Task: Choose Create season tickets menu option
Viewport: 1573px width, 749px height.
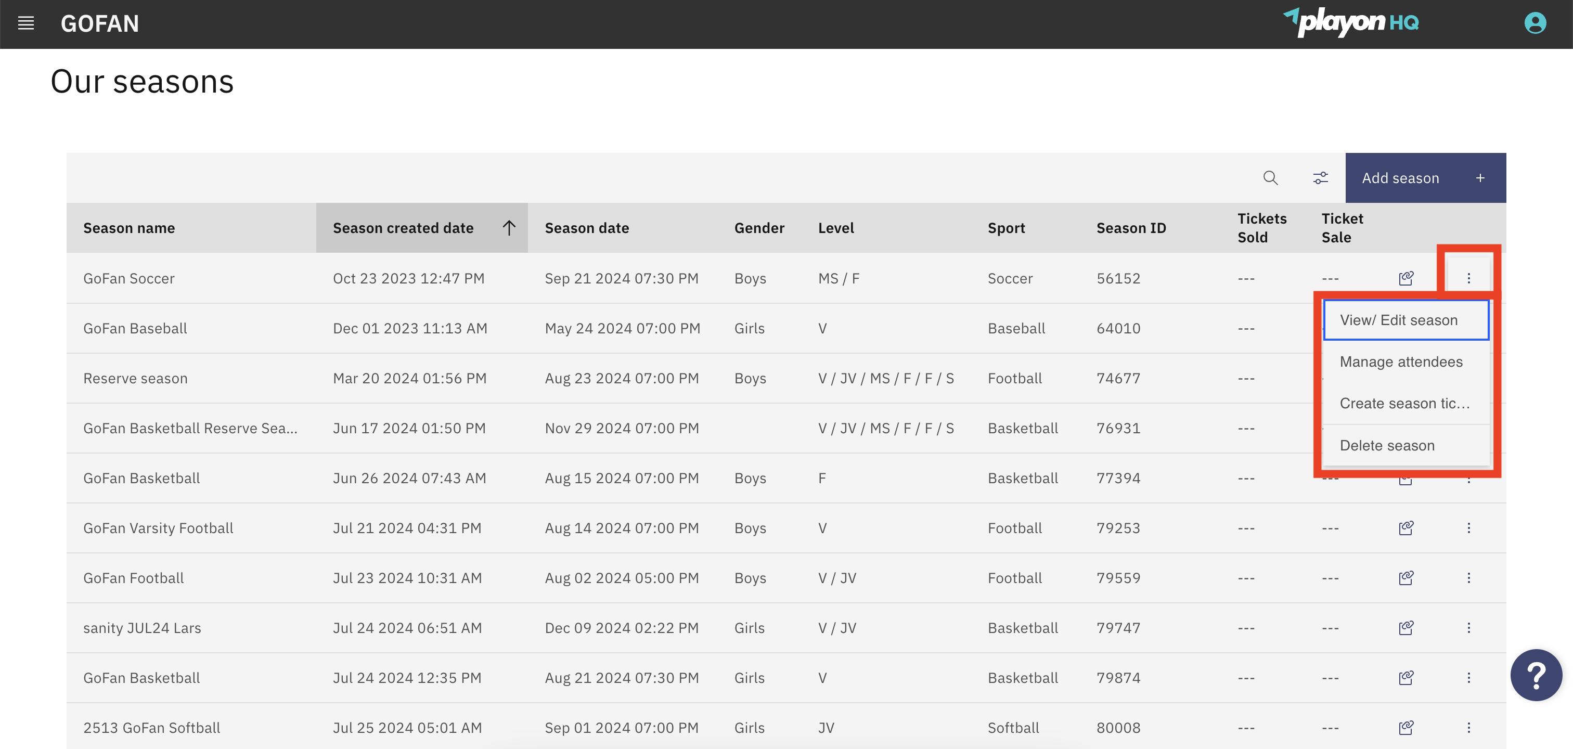Action: tap(1405, 403)
